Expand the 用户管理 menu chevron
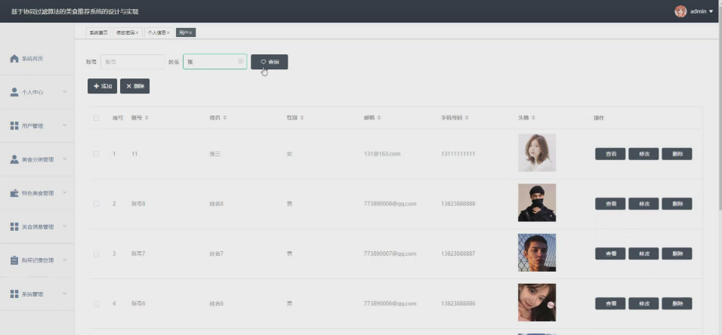 [64, 125]
